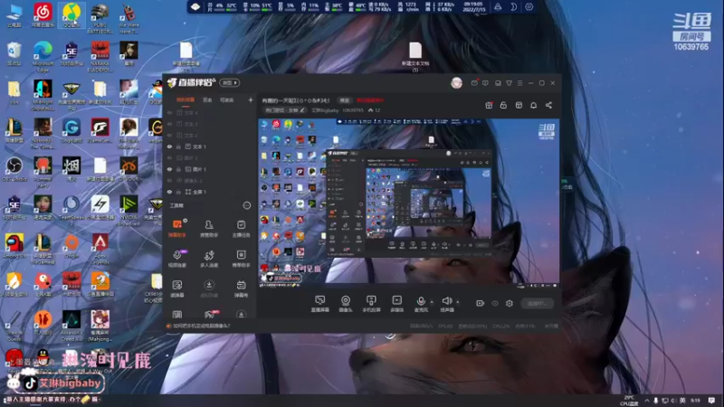Open the 主播任务 tool
This screenshot has width=724, height=407.
[x=241, y=229]
